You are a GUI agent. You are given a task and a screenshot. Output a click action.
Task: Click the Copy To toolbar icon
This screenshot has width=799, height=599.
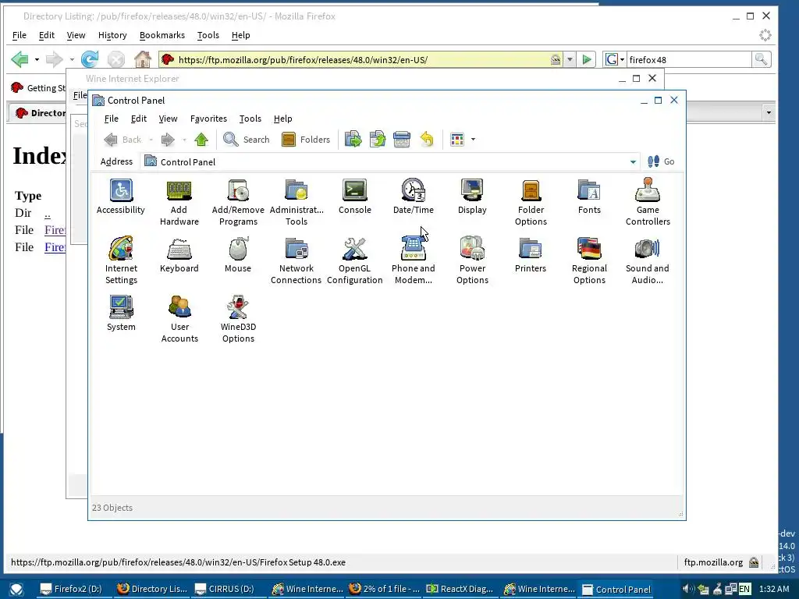[x=377, y=140]
